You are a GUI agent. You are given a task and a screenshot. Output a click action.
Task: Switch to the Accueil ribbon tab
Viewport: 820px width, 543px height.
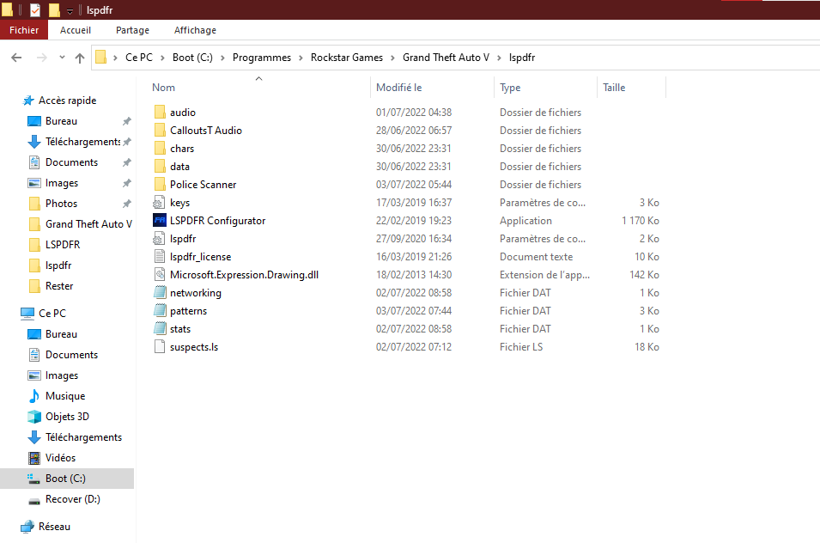pos(76,30)
